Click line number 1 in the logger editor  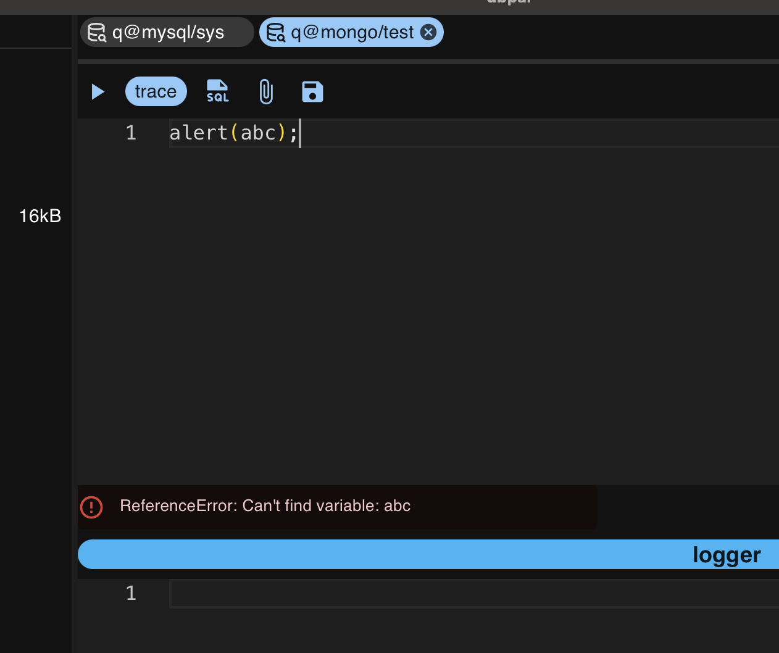pos(131,594)
